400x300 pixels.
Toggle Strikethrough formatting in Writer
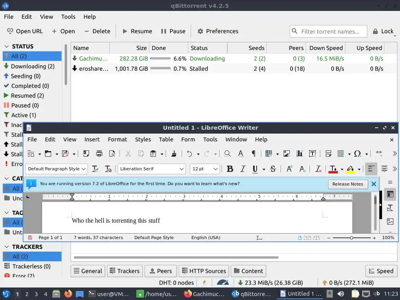[273, 169]
